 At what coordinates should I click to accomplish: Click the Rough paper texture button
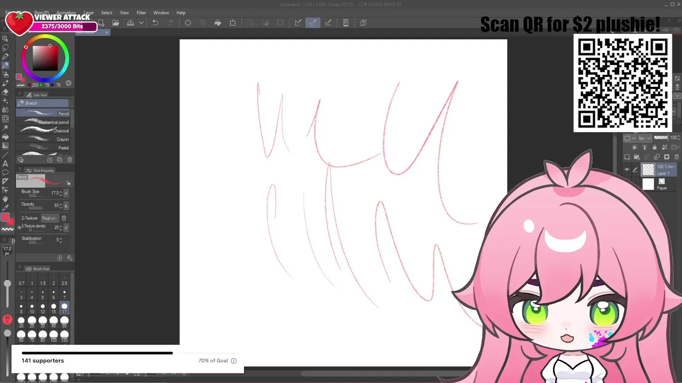coord(49,218)
